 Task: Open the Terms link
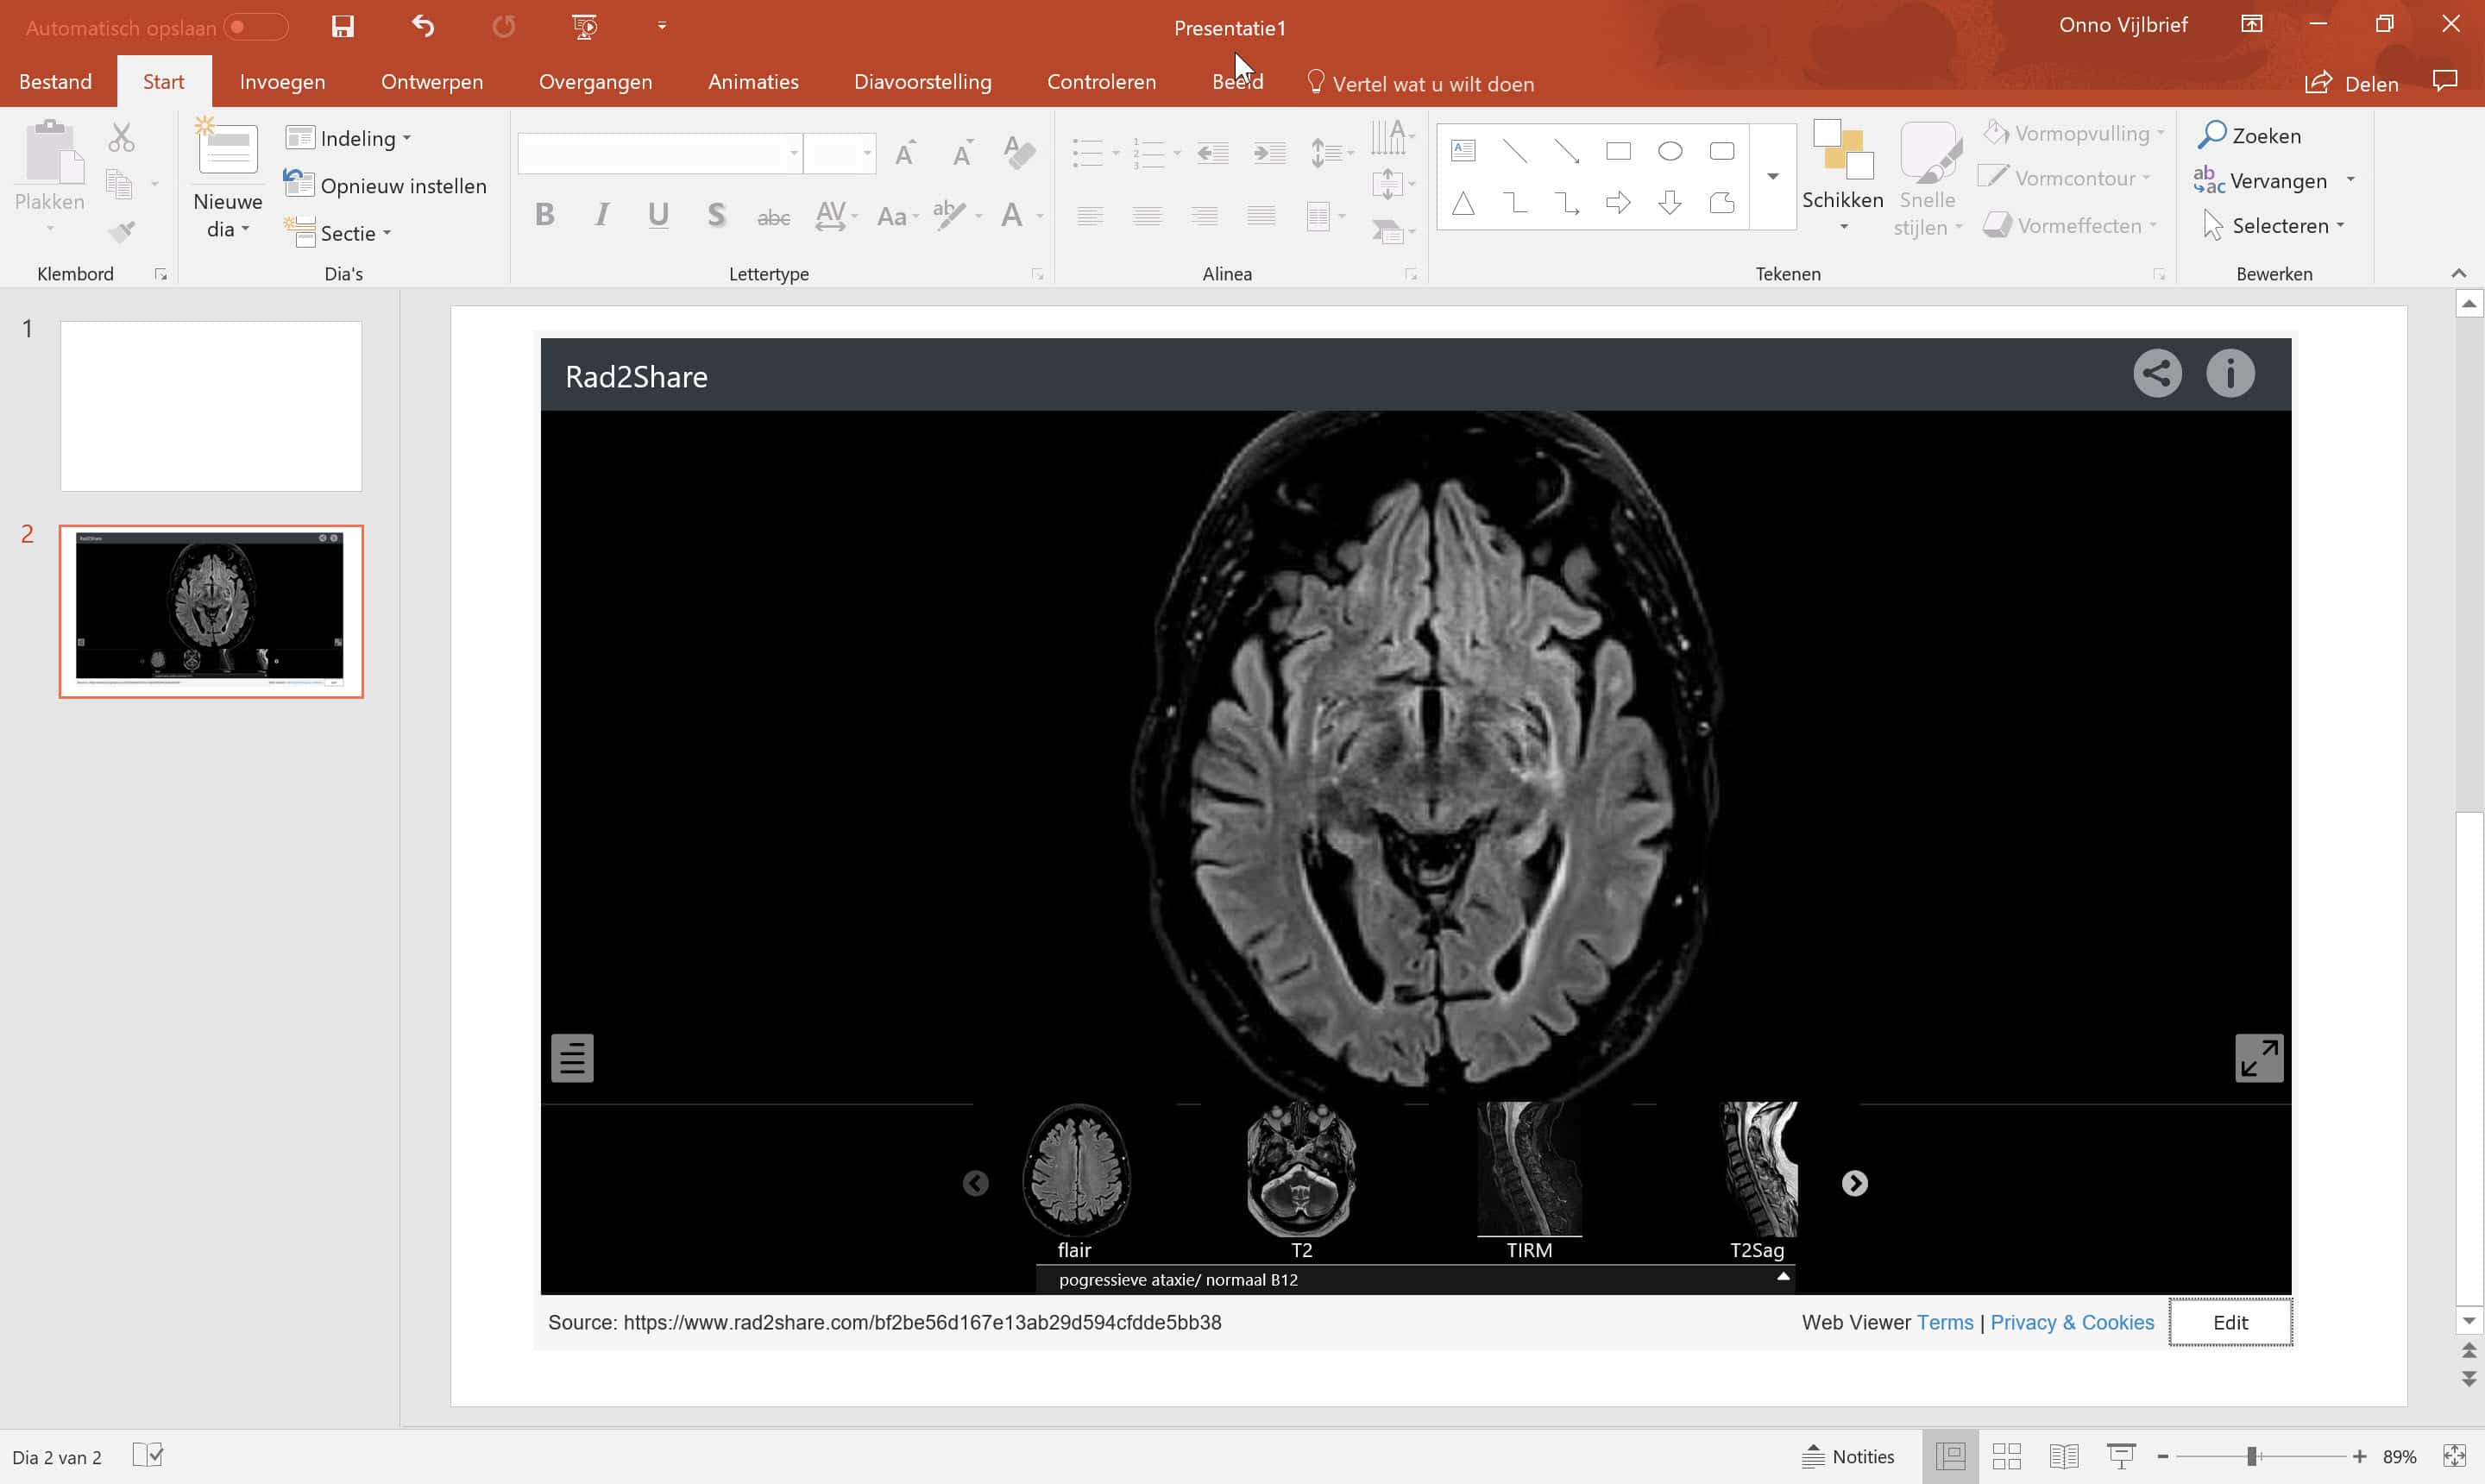1944,1322
